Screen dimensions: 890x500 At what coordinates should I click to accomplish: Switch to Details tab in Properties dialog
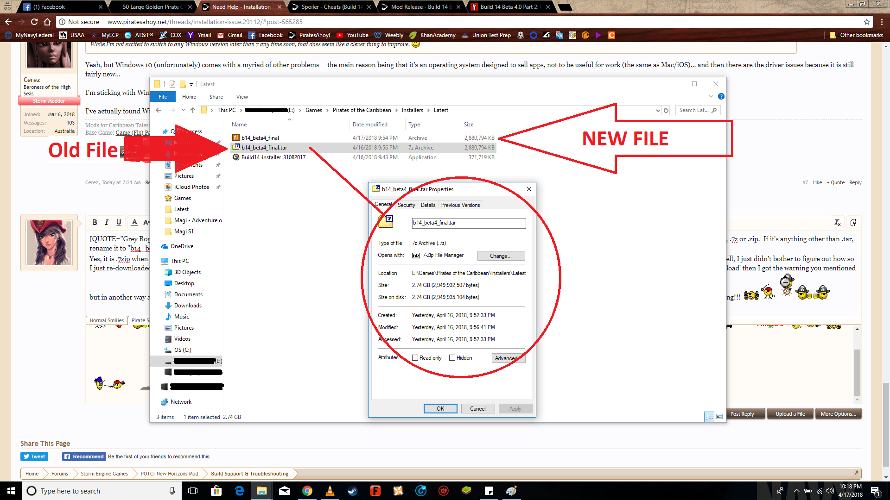[x=428, y=205]
